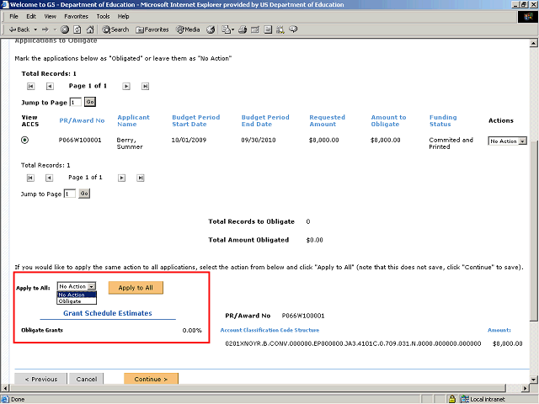Image resolution: width=539 pixels, height=404 pixels.
Task: Sort by Requested Amount column header
Action: click(327, 120)
